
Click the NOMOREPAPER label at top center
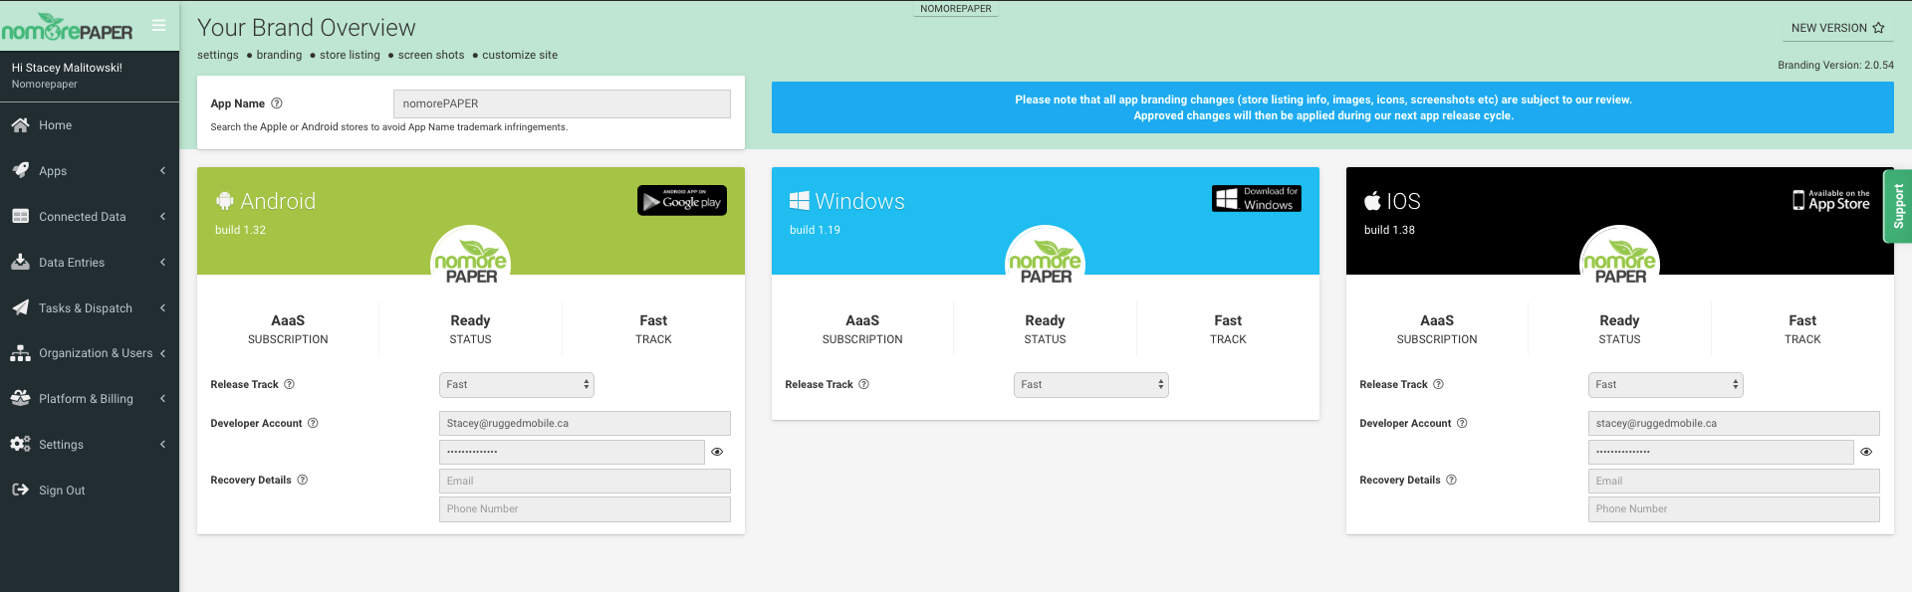(x=956, y=9)
